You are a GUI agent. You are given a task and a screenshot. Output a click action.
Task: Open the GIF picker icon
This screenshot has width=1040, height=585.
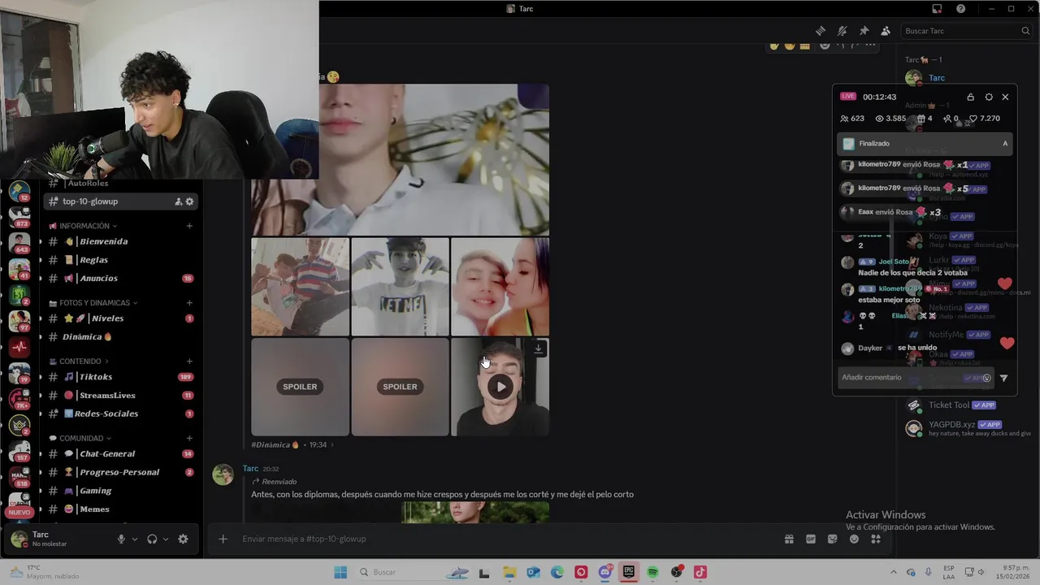810,539
